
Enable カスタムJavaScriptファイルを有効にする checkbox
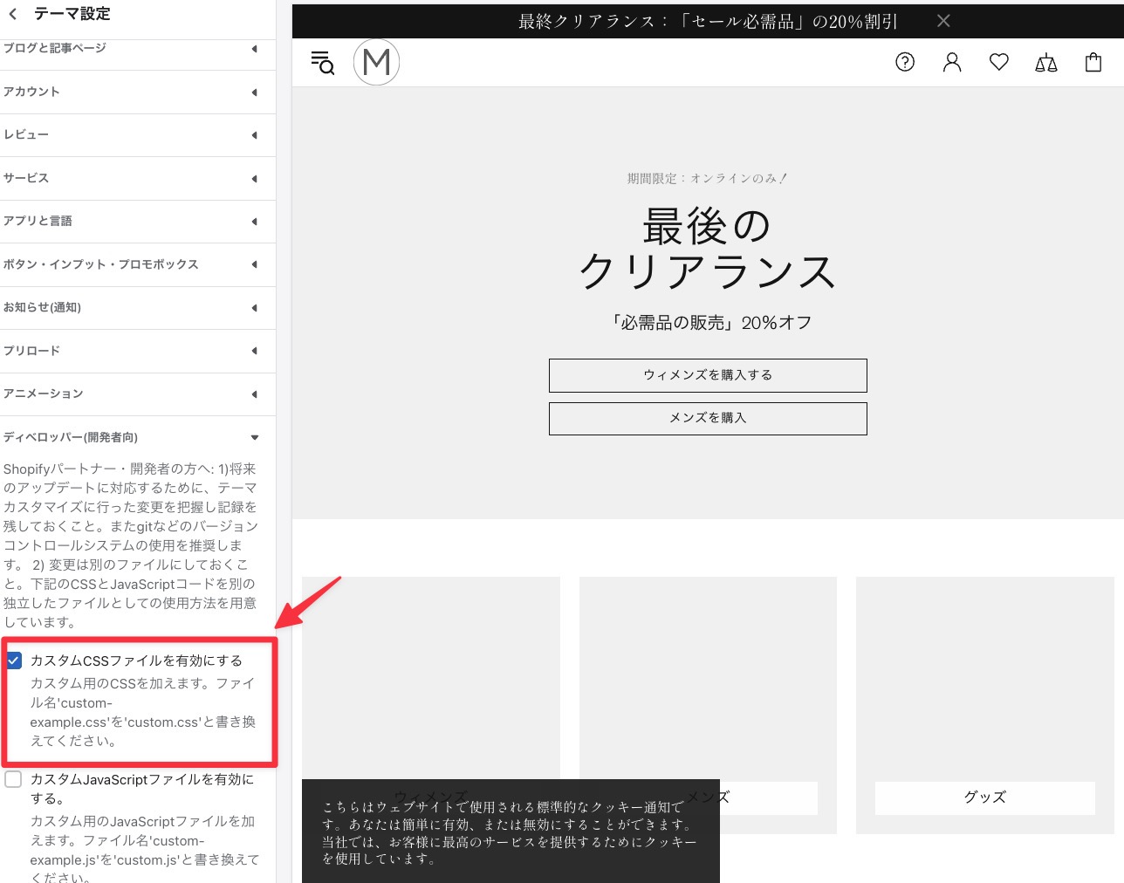click(x=13, y=779)
